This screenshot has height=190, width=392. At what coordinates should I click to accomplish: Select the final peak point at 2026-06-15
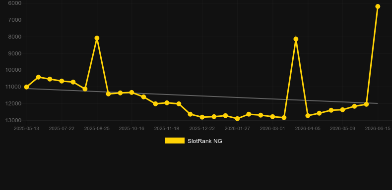[x=378, y=6]
